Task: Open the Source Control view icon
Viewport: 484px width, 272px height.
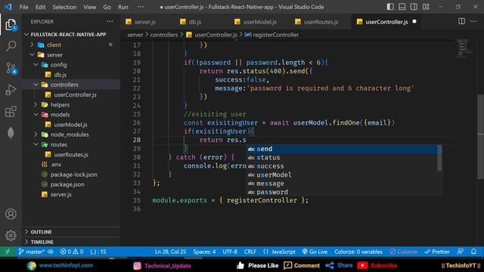Action: click(11, 68)
